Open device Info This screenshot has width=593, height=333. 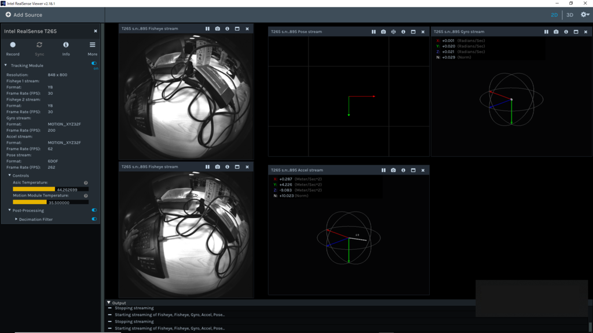66,49
